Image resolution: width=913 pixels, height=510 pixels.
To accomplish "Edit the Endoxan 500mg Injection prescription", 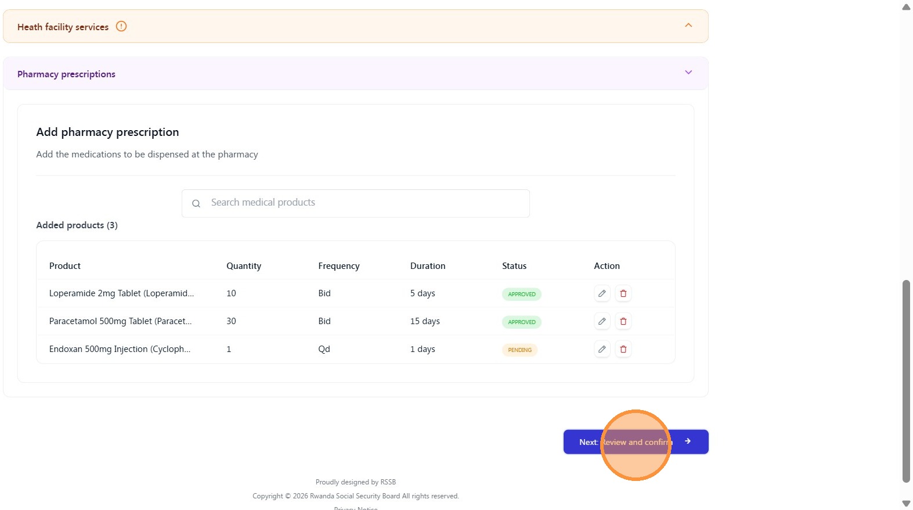I will point(602,349).
